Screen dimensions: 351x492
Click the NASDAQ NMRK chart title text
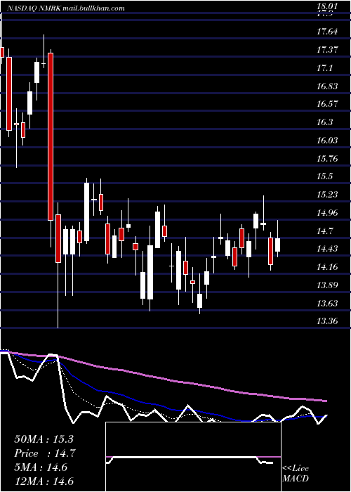click(65, 8)
